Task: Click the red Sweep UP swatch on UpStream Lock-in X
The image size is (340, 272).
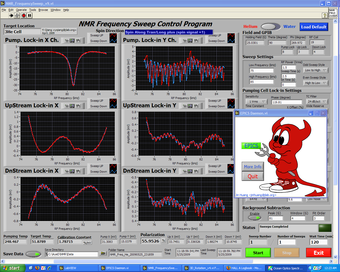Action: click(113, 101)
